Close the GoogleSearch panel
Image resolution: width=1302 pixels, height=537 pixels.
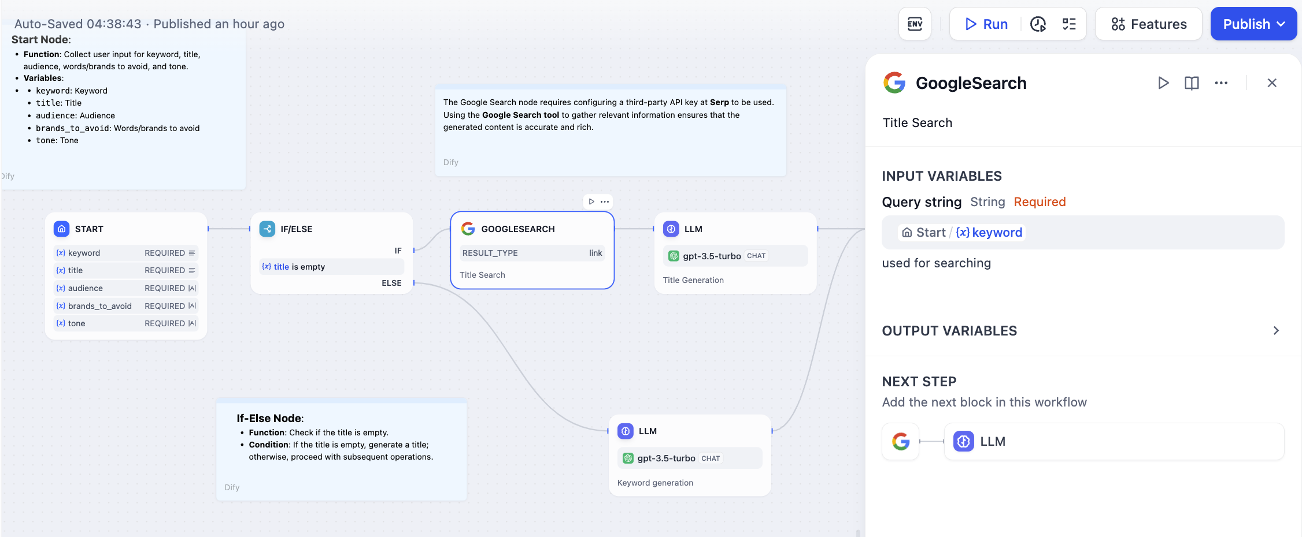tap(1272, 83)
